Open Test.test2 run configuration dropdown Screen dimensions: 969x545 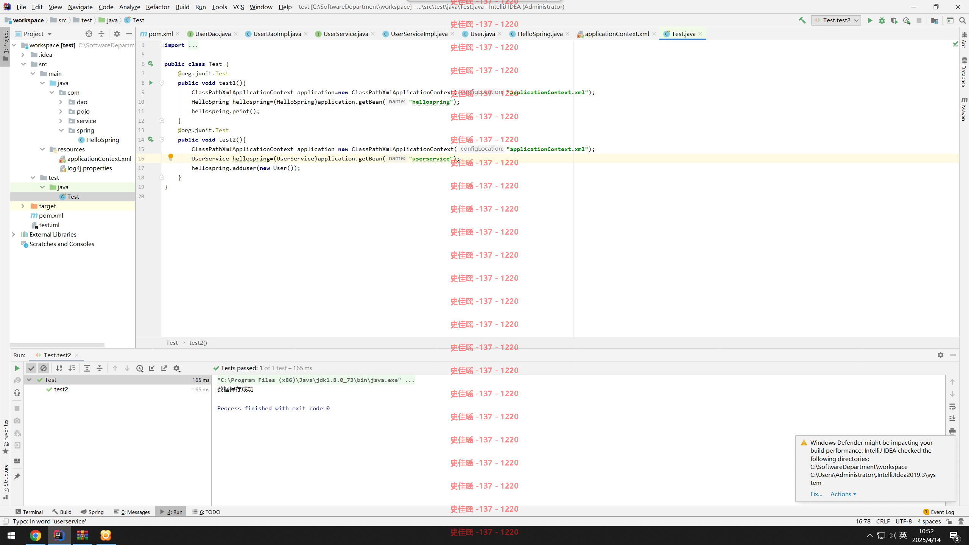tap(836, 20)
